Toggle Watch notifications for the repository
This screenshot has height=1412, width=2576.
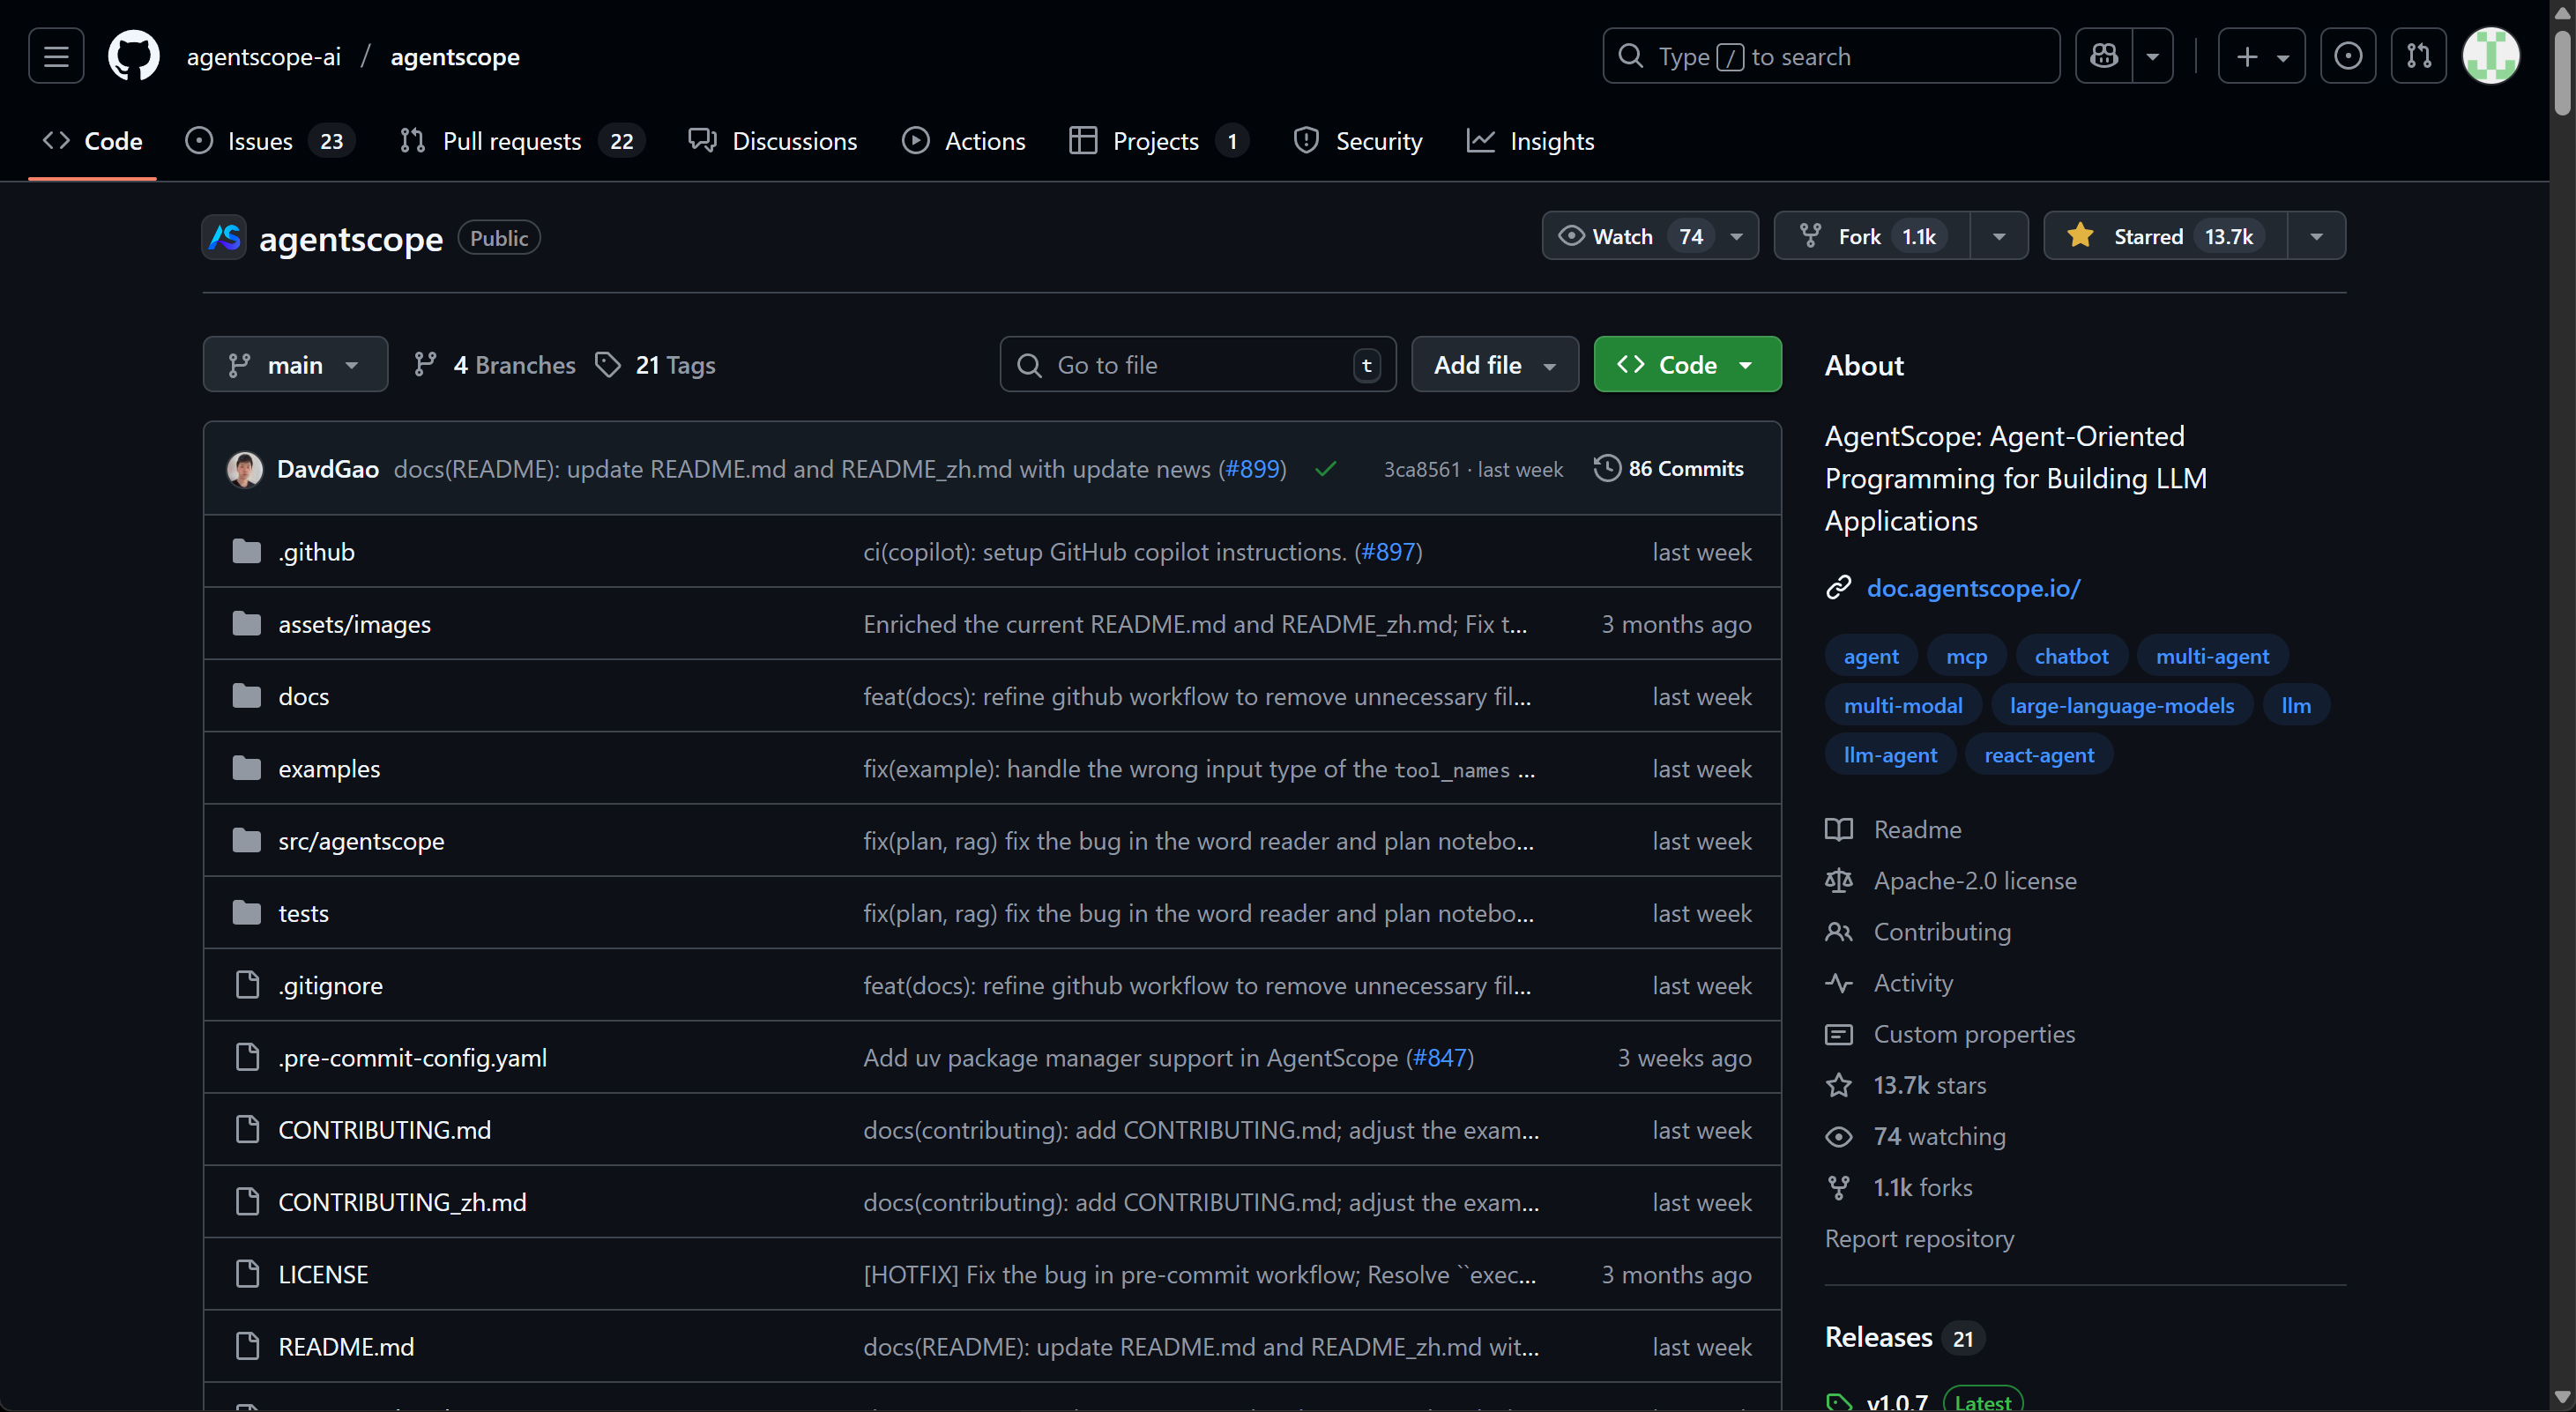tap(1650, 236)
